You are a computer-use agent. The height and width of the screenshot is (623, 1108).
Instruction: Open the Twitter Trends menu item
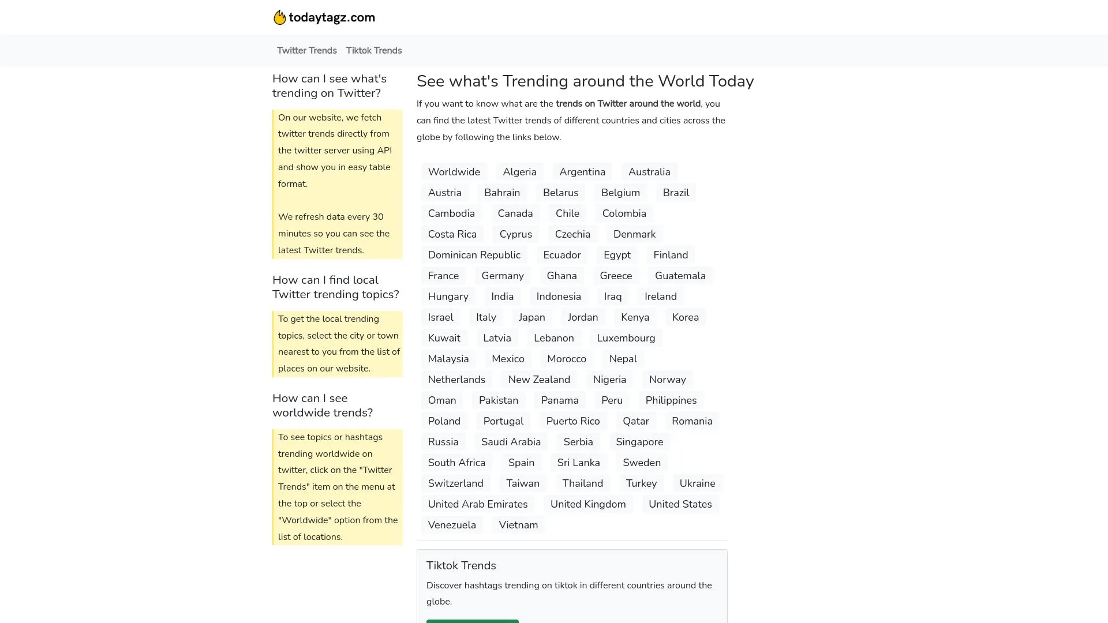pyautogui.click(x=306, y=51)
